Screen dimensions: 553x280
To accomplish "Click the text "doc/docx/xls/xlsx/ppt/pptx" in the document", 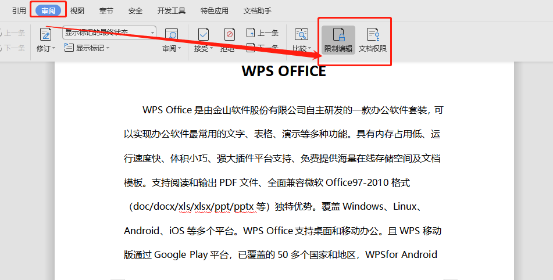I will coord(193,206).
